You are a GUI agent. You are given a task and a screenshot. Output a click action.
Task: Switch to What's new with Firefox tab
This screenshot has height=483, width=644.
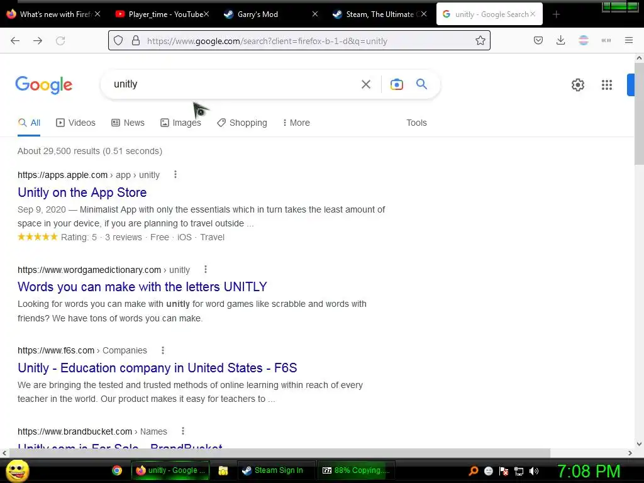[53, 14]
